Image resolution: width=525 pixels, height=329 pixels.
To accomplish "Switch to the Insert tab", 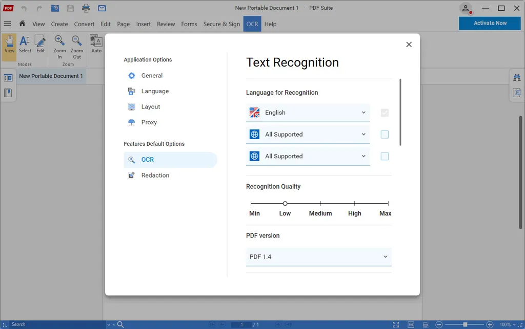I will pos(144,24).
